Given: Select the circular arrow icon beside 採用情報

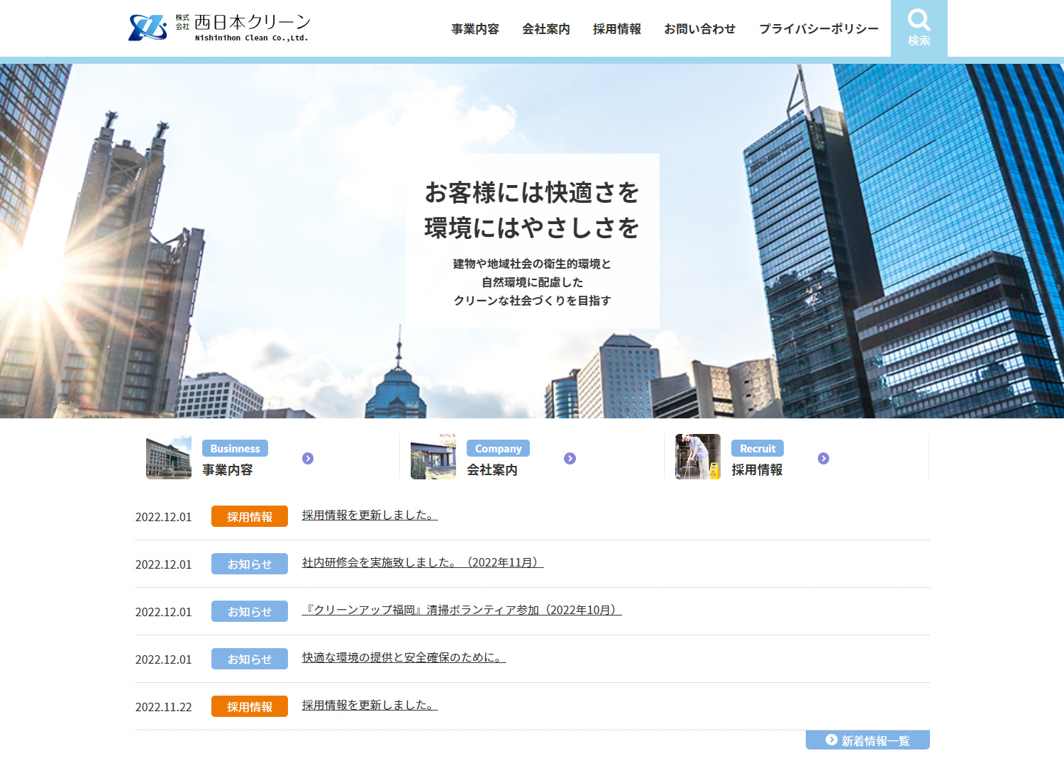Looking at the screenshot, I should 824,458.
